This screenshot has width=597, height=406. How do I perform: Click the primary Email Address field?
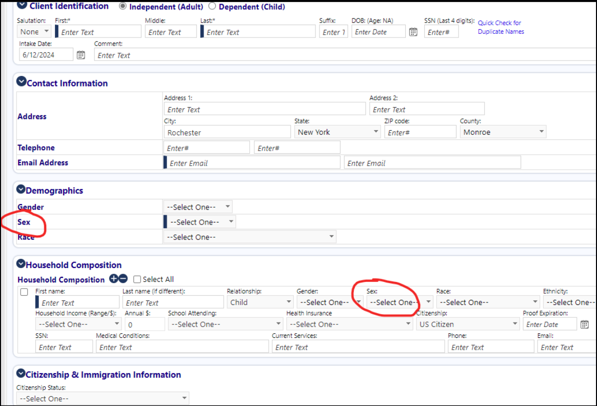(x=252, y=163)
